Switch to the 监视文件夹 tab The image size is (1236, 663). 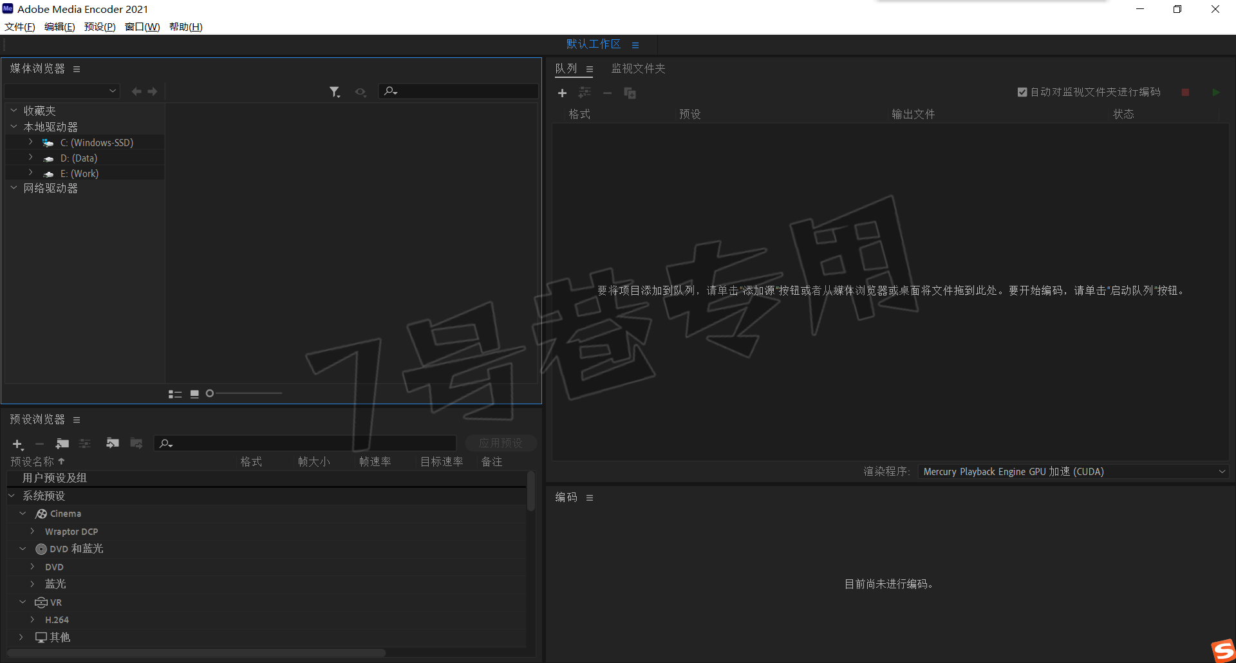(638, 69)
